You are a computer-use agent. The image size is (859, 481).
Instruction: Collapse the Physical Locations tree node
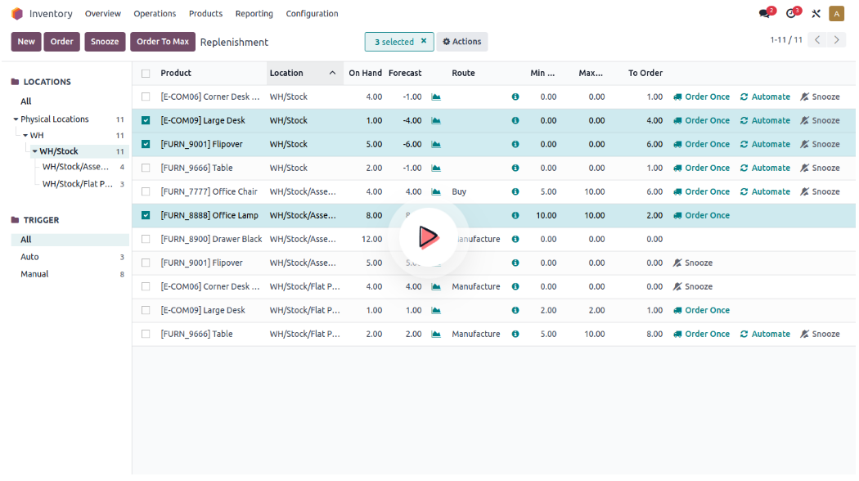coord(16,119)
